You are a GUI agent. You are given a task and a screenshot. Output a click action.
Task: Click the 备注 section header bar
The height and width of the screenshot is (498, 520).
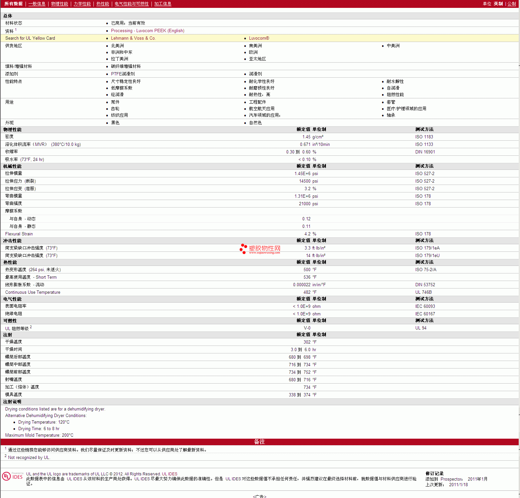(260, 442)
